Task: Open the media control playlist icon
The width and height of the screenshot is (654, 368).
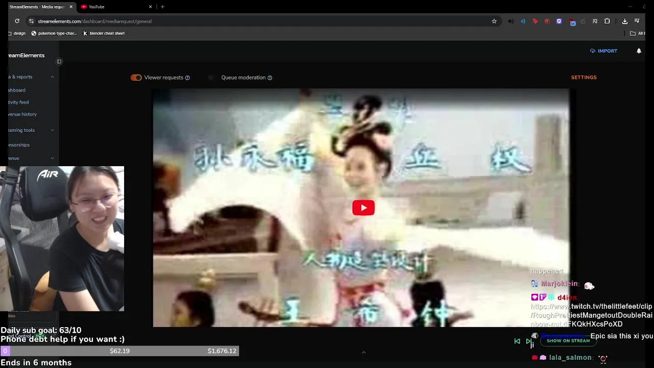Action: [637, 21]
